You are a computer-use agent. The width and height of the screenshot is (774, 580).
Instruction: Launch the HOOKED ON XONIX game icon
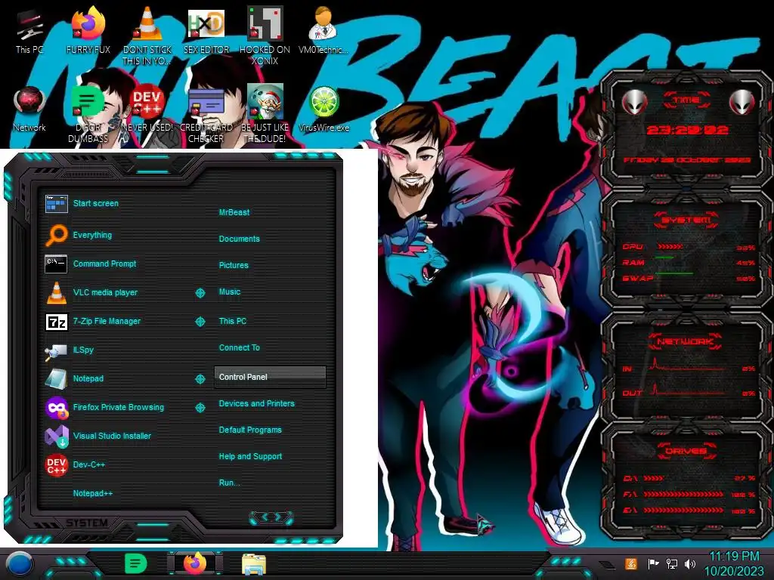click(265, 35)
